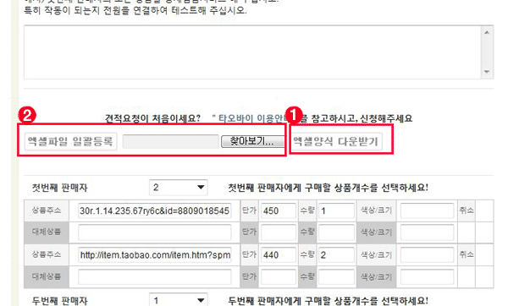Click the first 대체상품 address field

click(155, 232)
